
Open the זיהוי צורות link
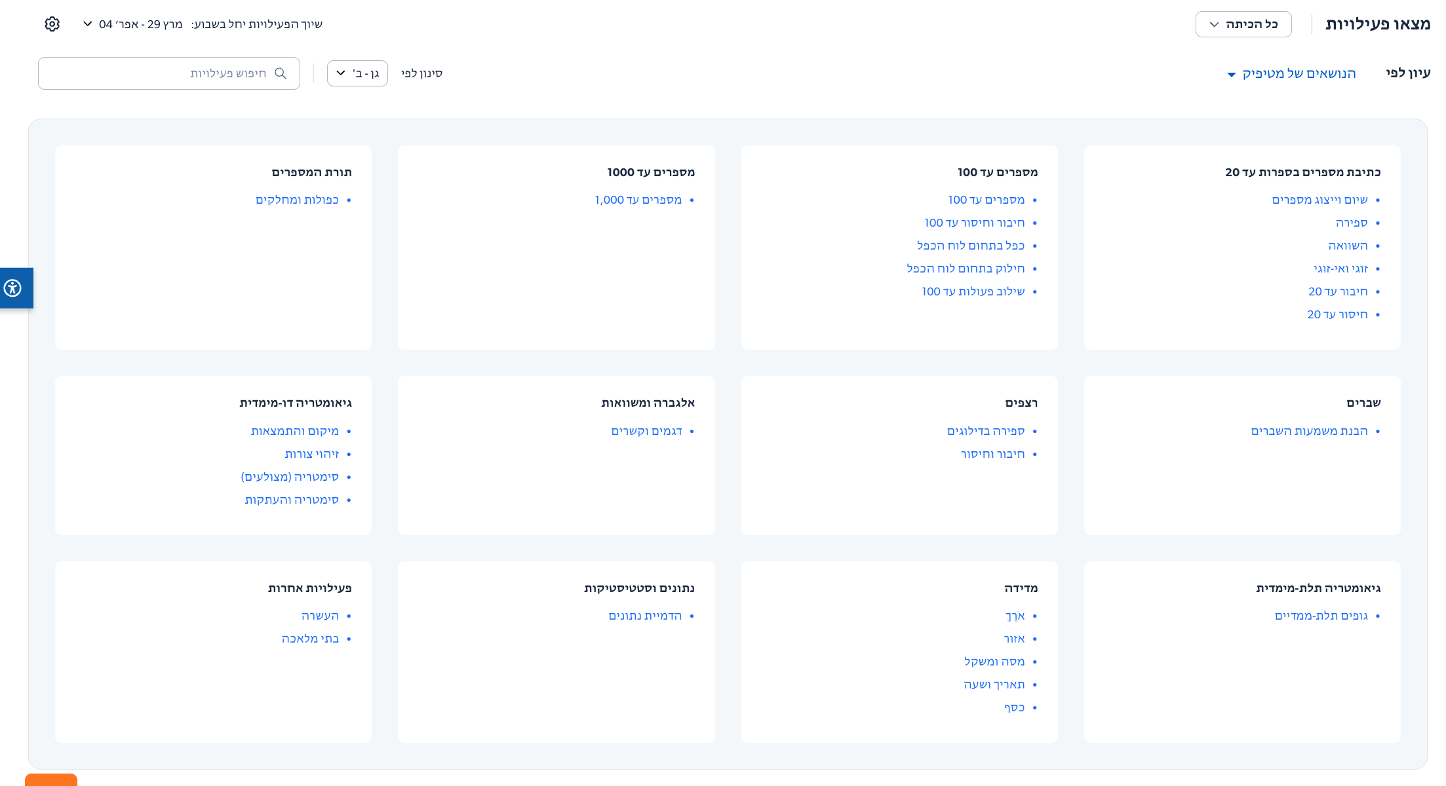(311, 454)
